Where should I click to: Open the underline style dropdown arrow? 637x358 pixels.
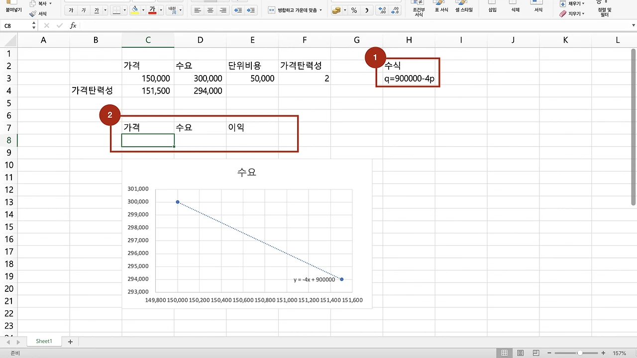coord(105,10)
